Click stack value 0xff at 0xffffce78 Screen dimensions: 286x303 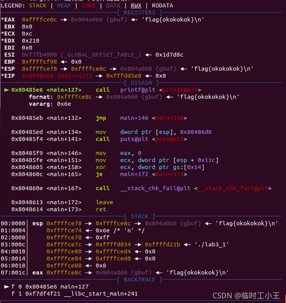(x=102, y=237)
